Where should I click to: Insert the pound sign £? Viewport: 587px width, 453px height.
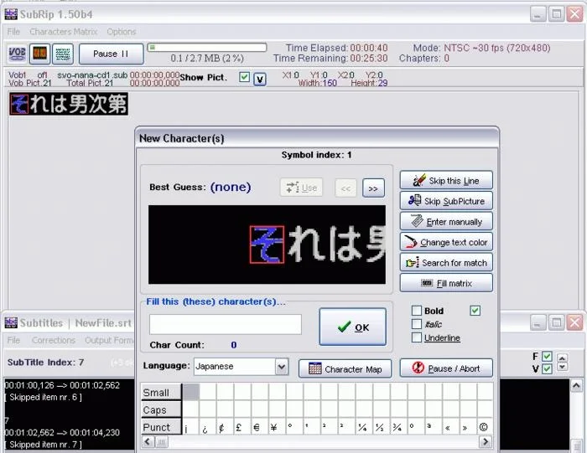[242, 427]
